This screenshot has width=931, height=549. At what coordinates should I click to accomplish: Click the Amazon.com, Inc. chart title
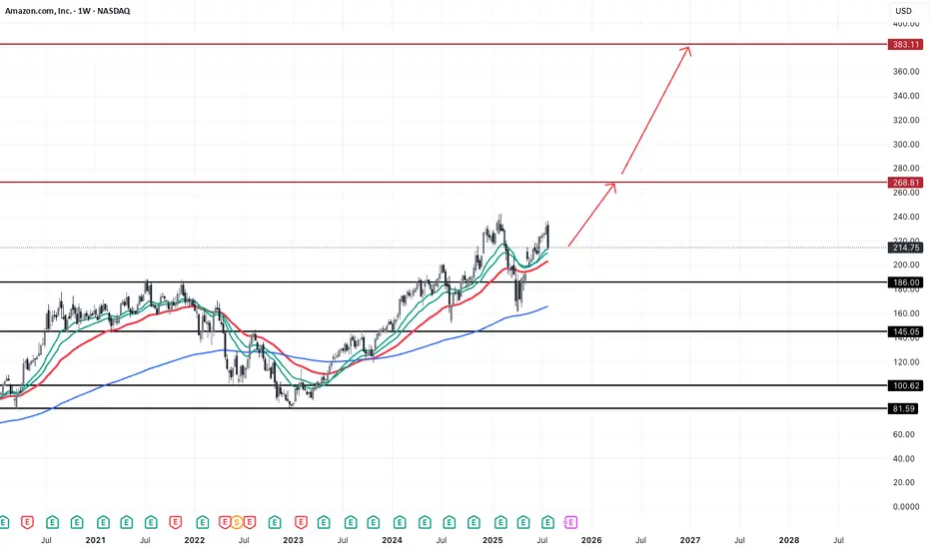[x=68, y=11]
